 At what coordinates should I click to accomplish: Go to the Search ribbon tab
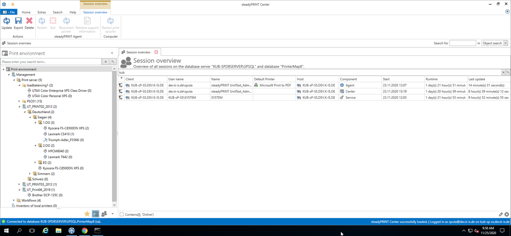tap(57, 12)
